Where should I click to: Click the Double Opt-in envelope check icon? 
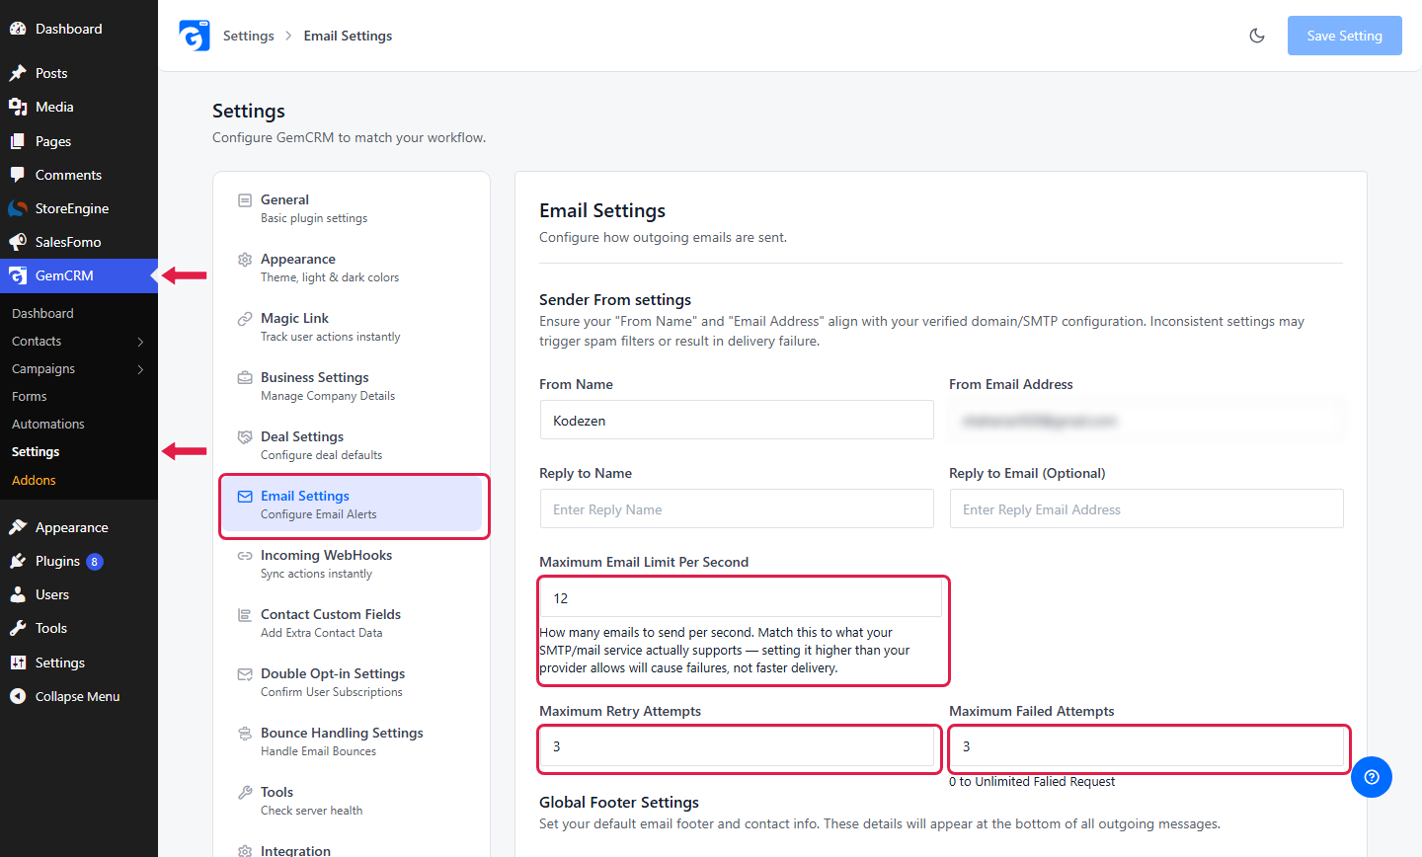point(245,674)
